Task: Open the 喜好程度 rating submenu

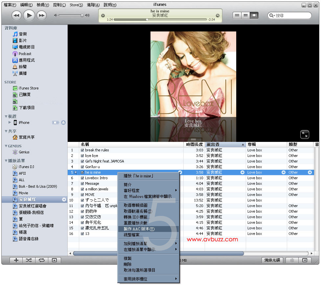Action: click(x=149, y=190)
